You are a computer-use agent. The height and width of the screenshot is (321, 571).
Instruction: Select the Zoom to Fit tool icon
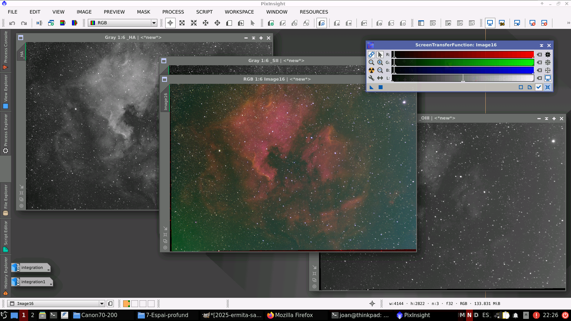182,23
